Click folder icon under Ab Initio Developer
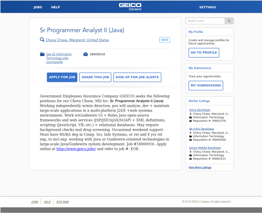The height and width of the screenshot is (213, 262). click(x=191, y=136)
